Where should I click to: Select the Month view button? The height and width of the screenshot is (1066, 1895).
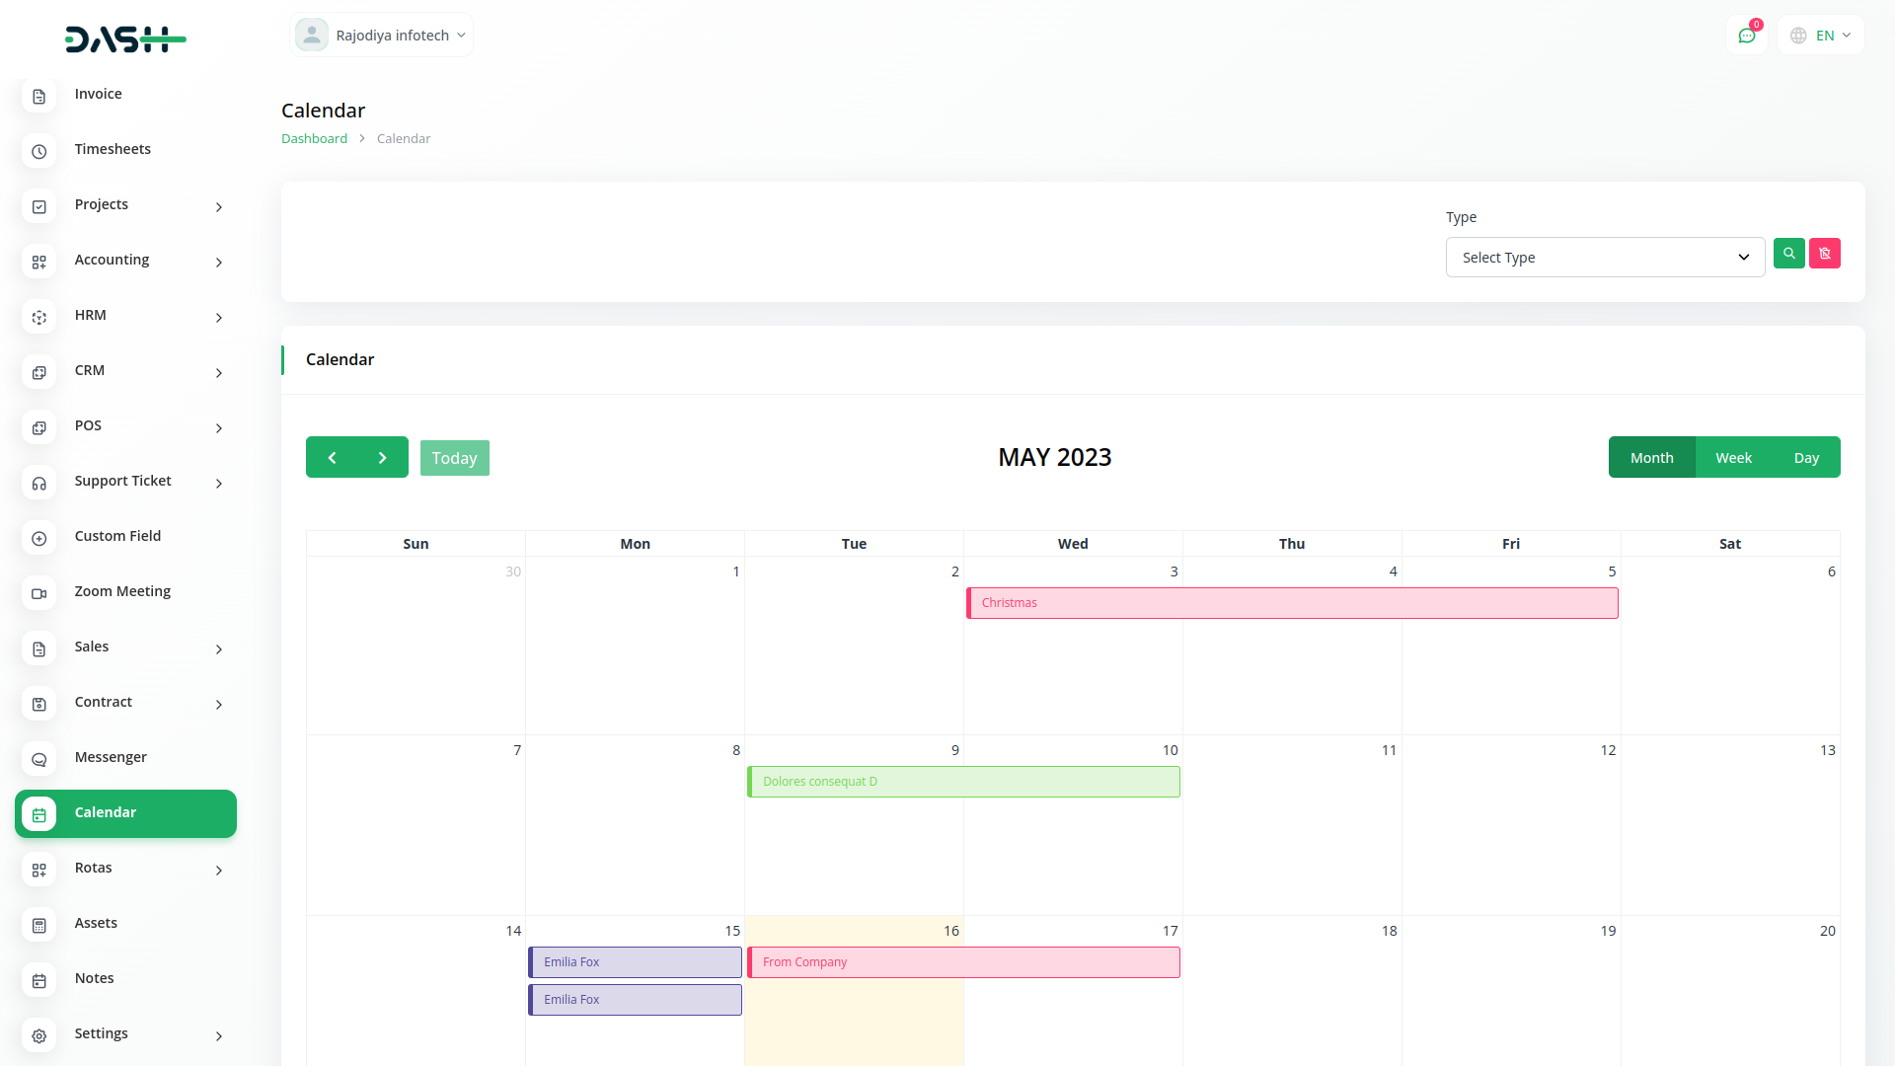(x=1651, y=457)
